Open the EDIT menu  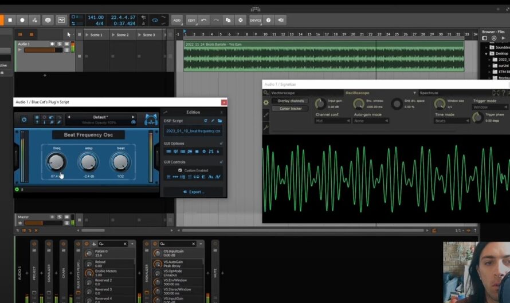point(191,20)
